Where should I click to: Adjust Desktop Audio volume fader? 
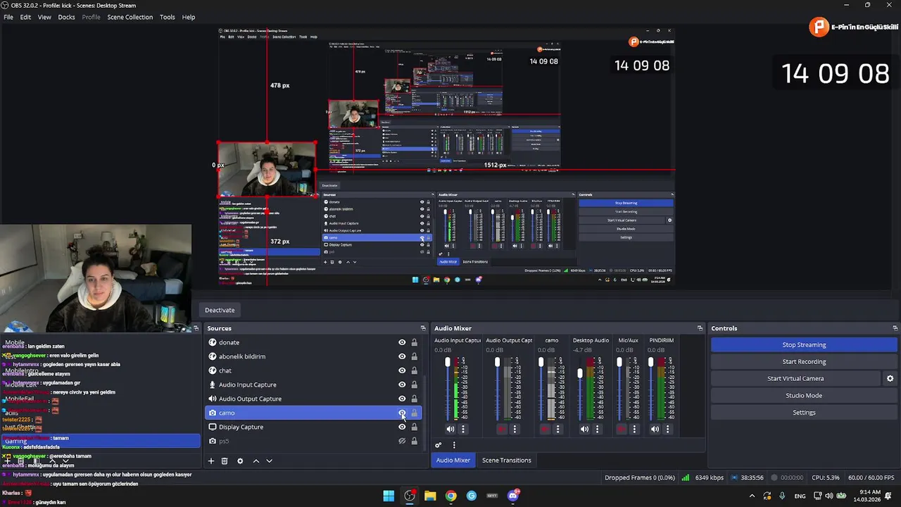580,374
